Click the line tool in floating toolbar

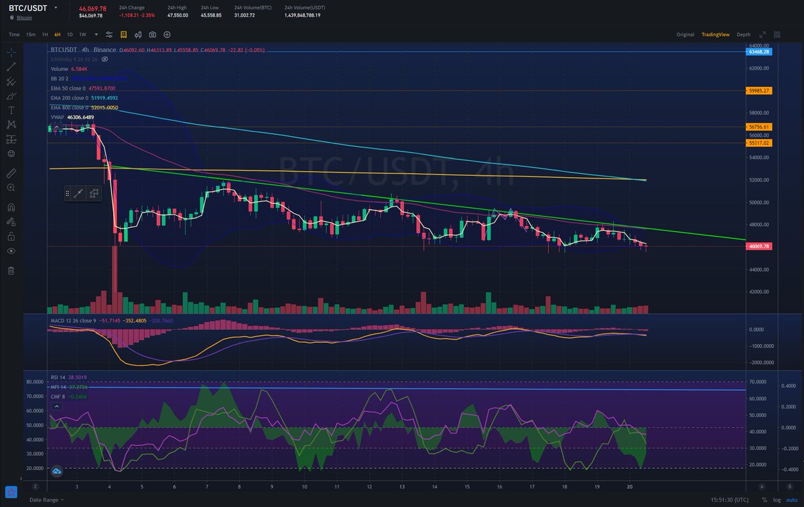coord(78,193)
